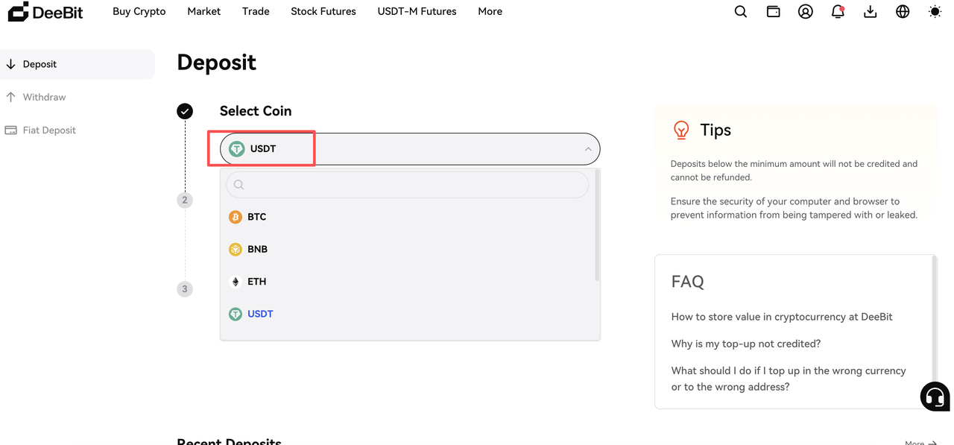
Task: Open the user profile icon
Action: (806, 11)
